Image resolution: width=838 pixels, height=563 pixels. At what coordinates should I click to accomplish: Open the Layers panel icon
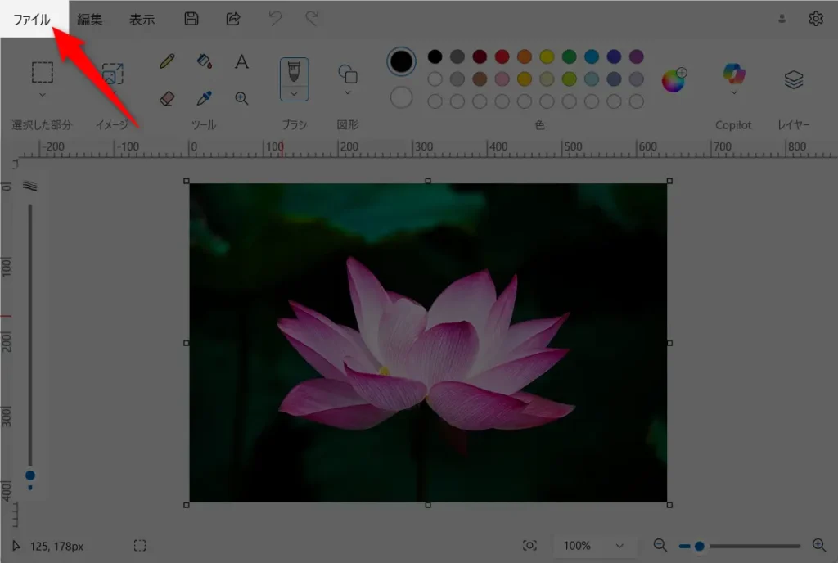click(794, 79)
